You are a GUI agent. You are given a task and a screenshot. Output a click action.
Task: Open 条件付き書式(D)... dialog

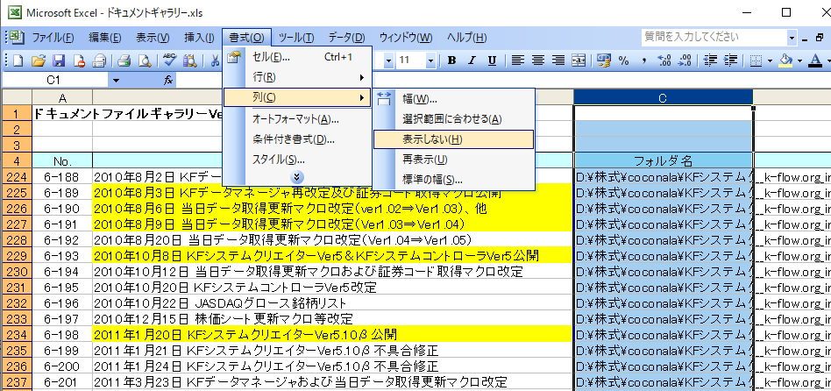click(297, 139)
